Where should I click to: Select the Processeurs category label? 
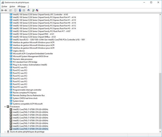point(15,107)
